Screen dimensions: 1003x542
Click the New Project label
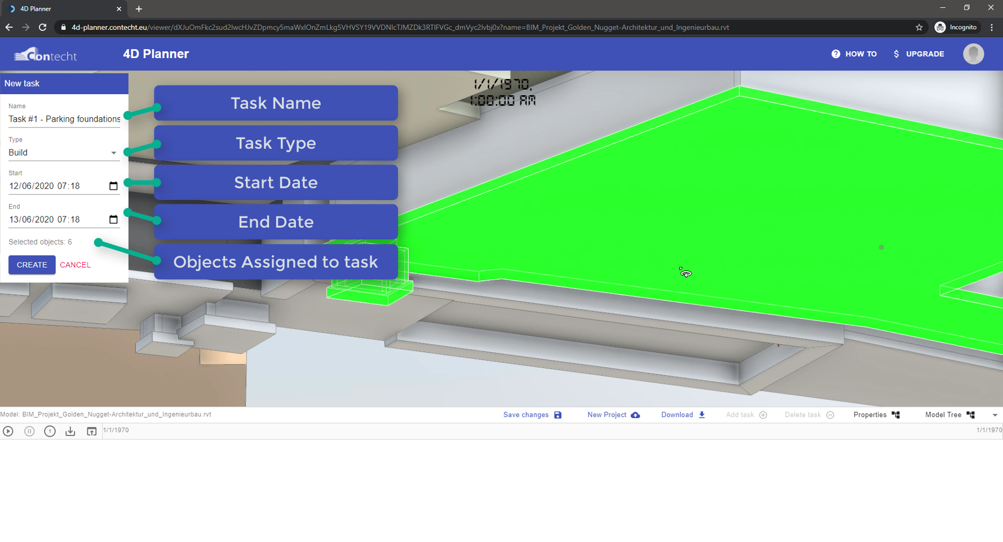[x=607, y=415]
